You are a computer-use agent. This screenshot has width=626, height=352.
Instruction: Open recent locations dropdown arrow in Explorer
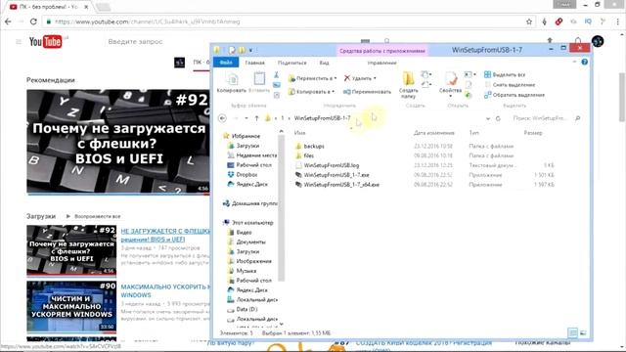click(x=246, y=118)
